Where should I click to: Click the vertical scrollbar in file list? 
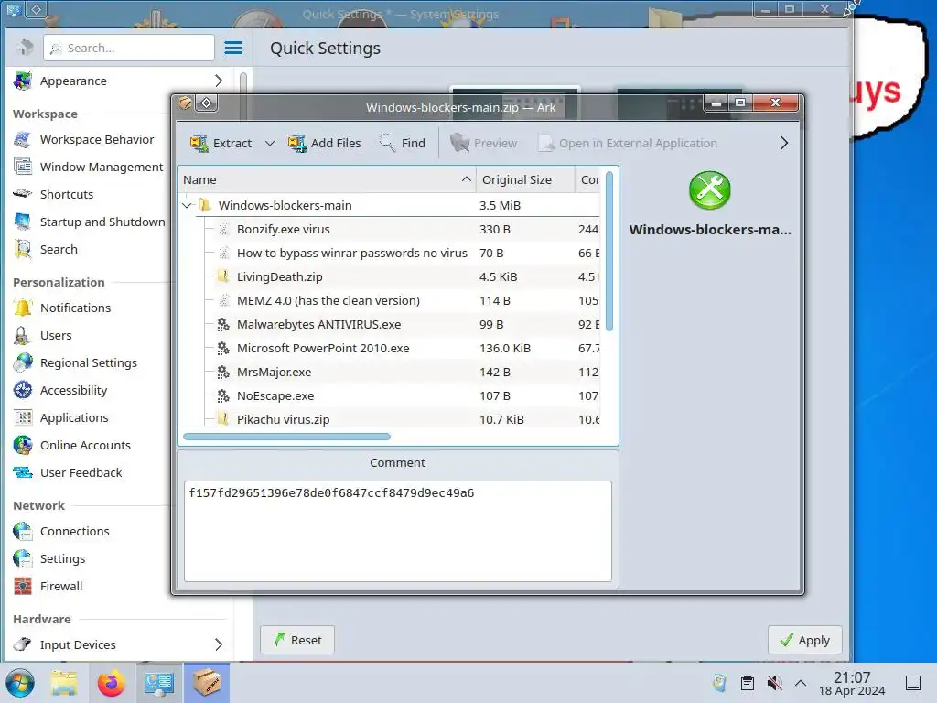click(x=609, y=251)
